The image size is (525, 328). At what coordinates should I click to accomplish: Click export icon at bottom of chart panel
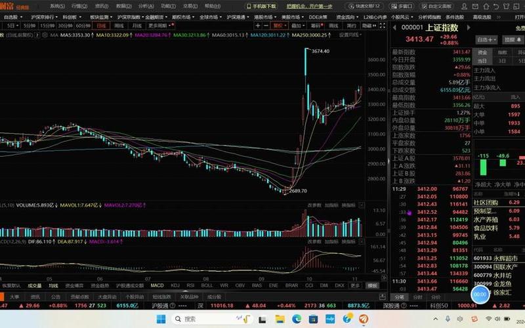[382, 297]
